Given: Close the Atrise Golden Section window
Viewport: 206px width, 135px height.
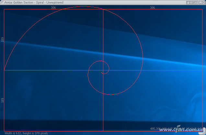Looking at the screenshot, I should point(203,2).
